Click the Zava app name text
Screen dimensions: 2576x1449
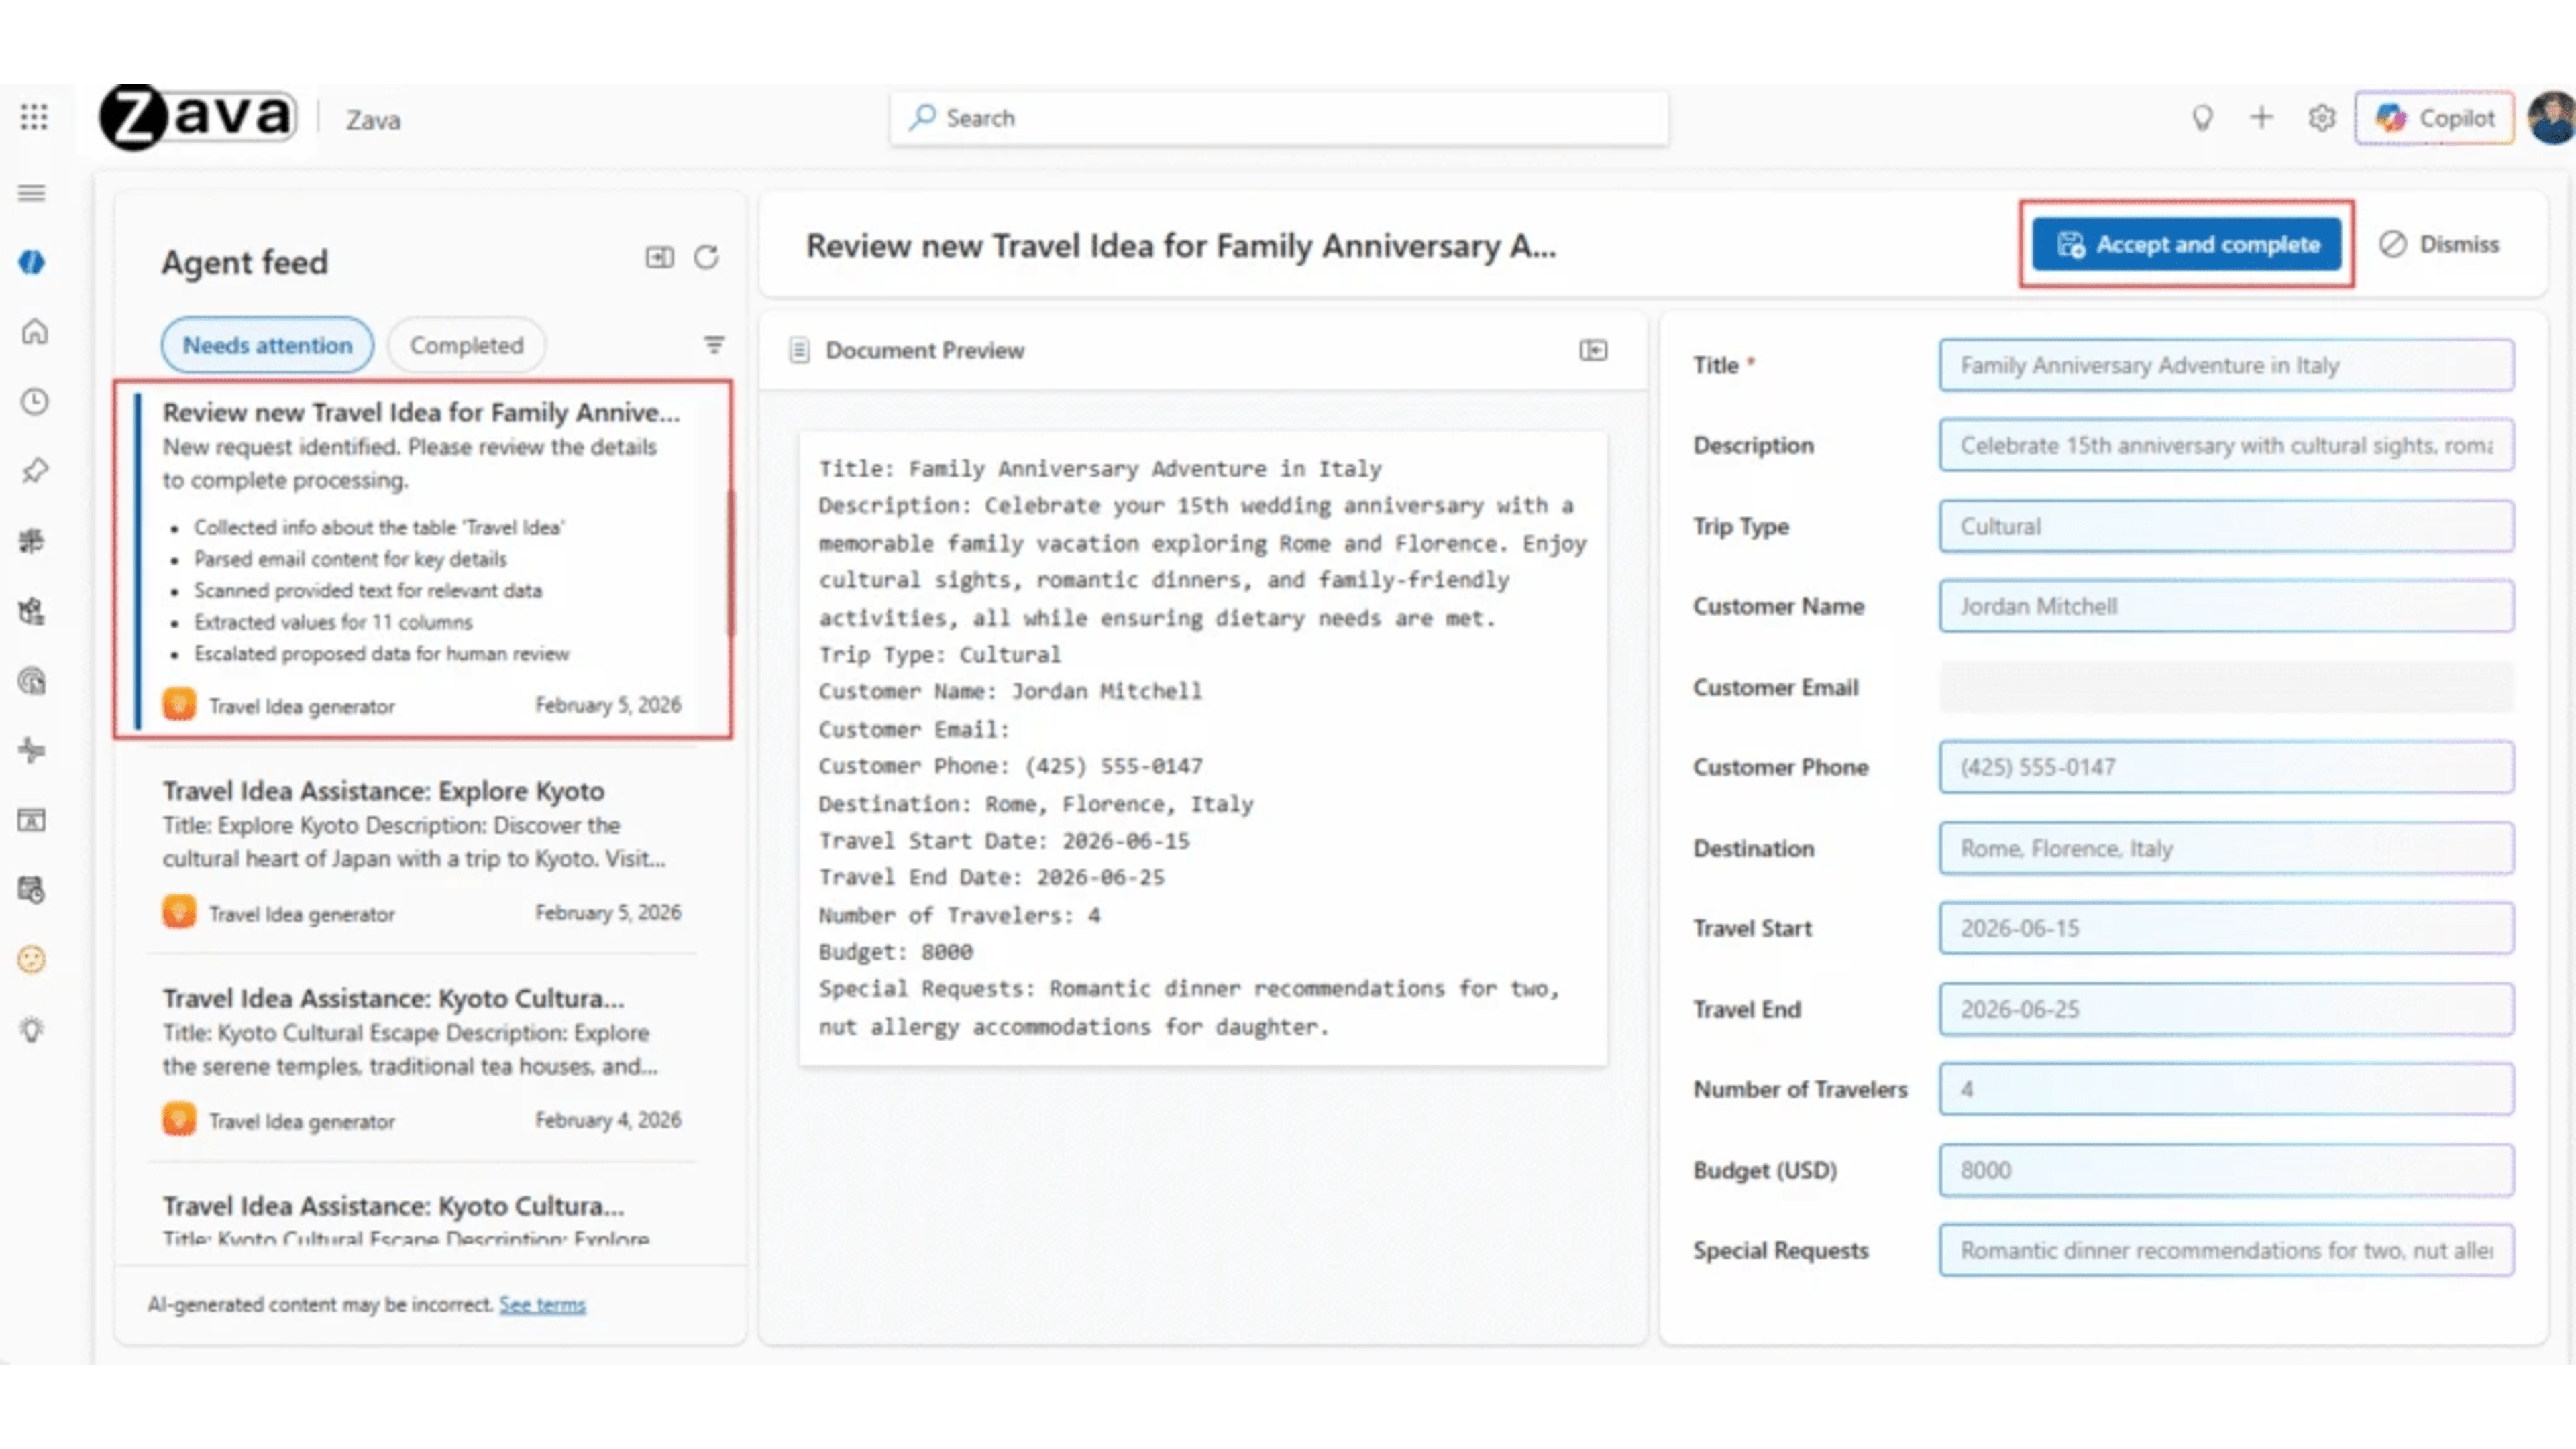pos(373,120)
